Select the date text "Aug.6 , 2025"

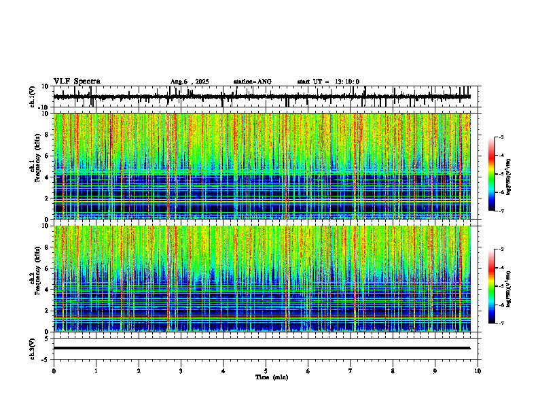tap(190, 82)
